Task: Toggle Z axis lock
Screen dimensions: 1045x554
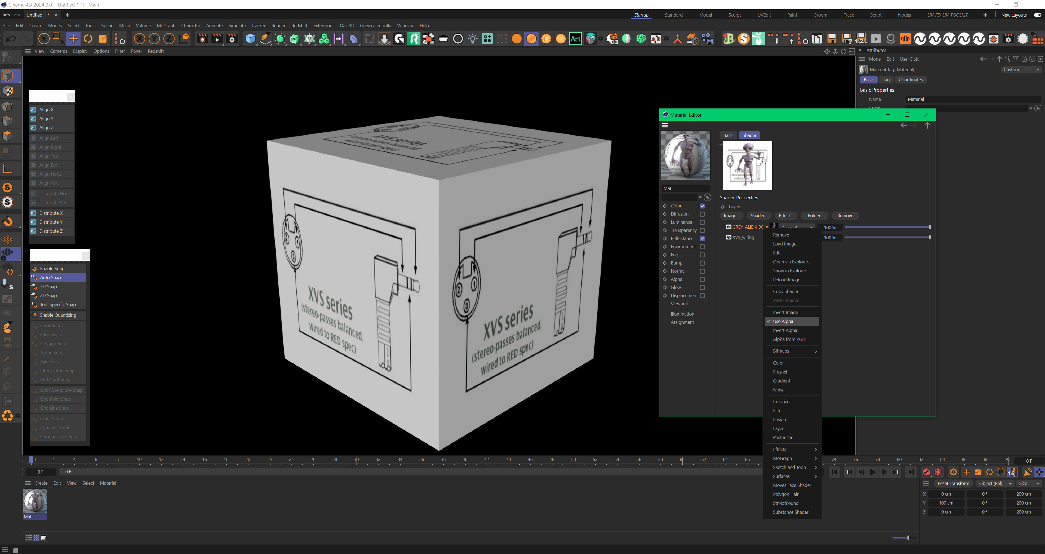Action: [x=169, y=39]
